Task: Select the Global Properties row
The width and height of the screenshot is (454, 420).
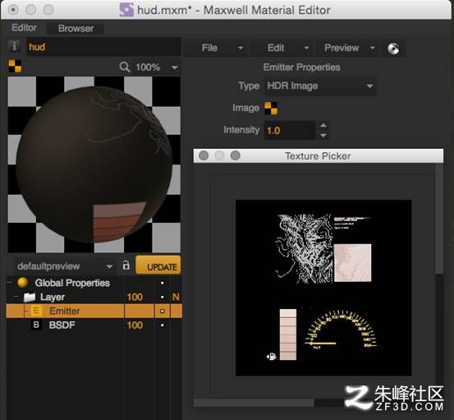Action: coord(94,283)
